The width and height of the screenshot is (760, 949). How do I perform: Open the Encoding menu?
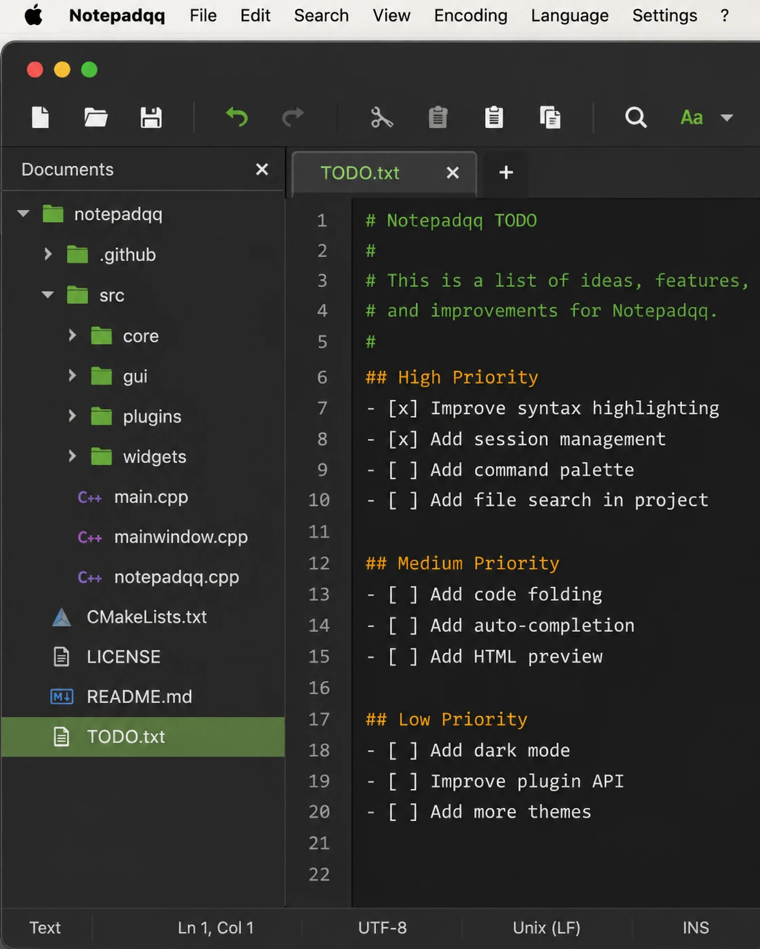pos(471,16)
